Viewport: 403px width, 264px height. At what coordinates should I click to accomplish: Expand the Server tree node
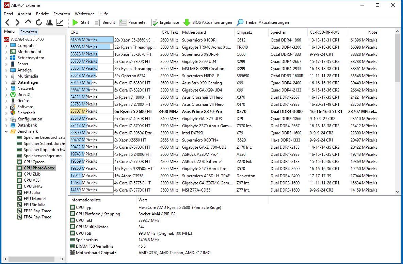point(6,64)
